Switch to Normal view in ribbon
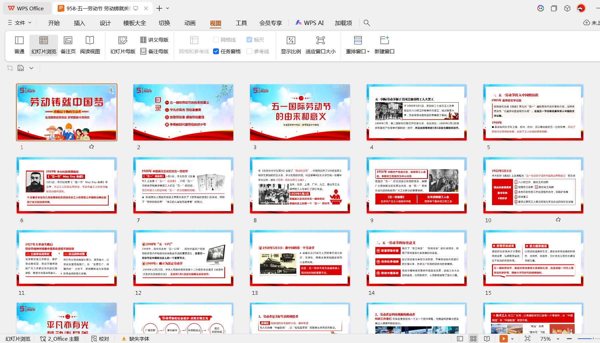The image size is (600, 343). click(19, 45)
